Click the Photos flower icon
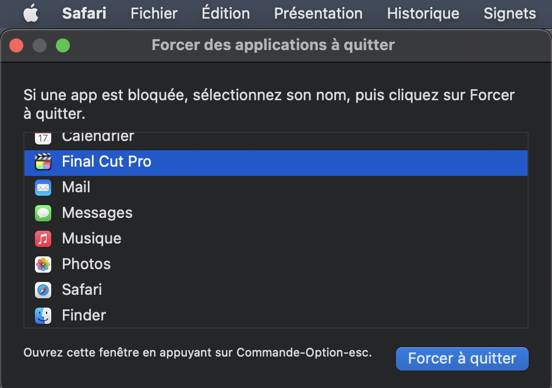 tap(43, 264)
